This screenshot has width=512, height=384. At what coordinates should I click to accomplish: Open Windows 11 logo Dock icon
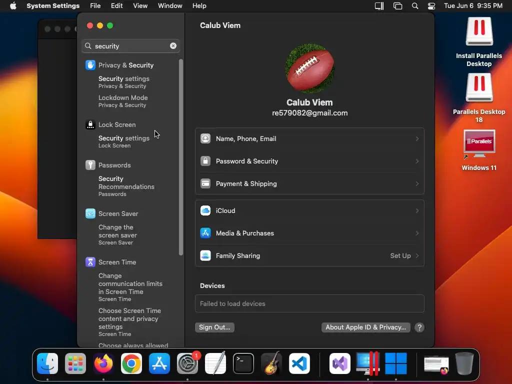click(x=396, y=363)
